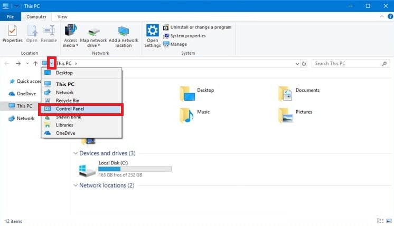Image resolution: width=394 pixels, height=226 pixels.
Task: Click the Refresh button
Action: pos(304,64)
